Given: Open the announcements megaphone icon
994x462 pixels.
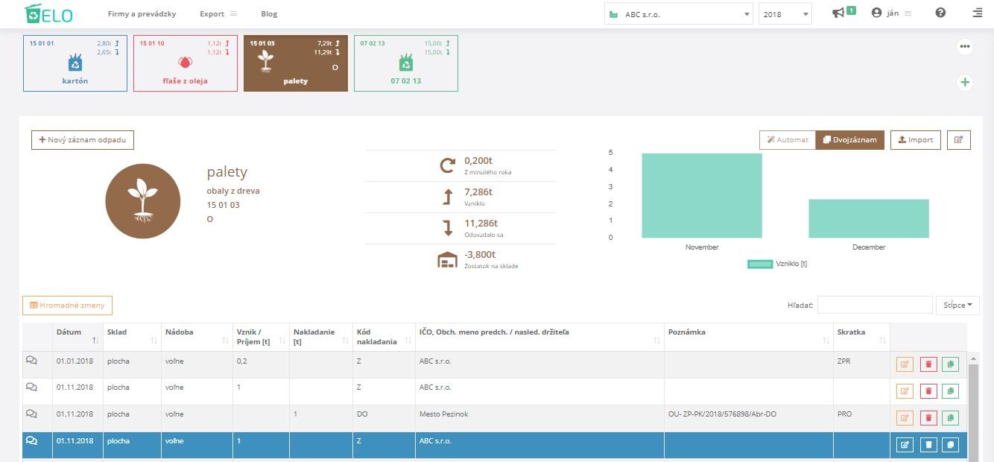Looking at the screenshot, I should pyautogui.click(x=838, y=13).
